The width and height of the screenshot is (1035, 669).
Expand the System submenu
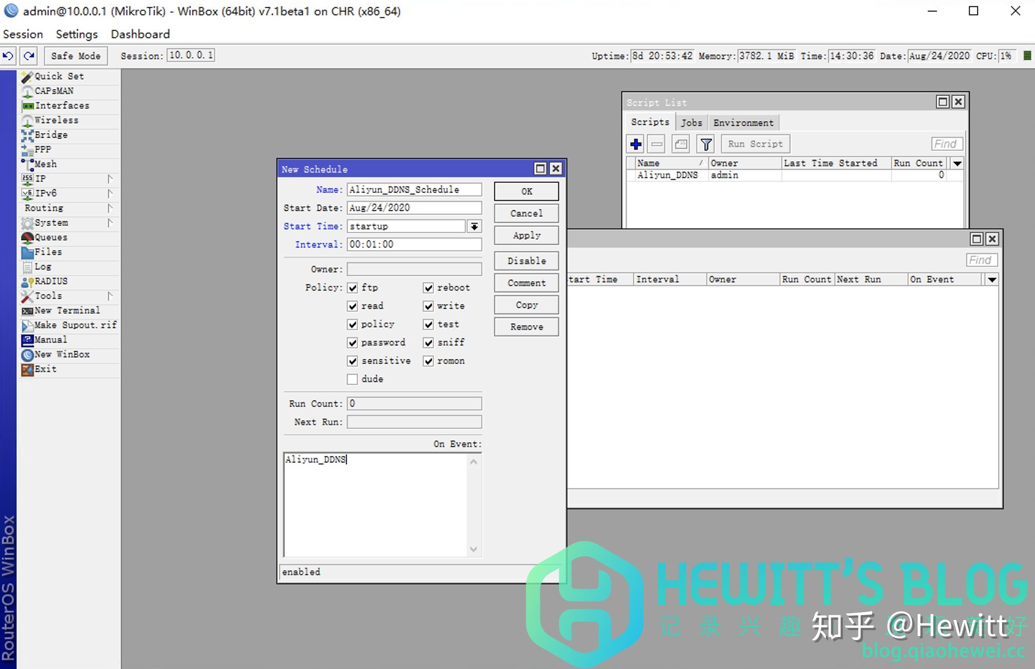click(110, 223)
